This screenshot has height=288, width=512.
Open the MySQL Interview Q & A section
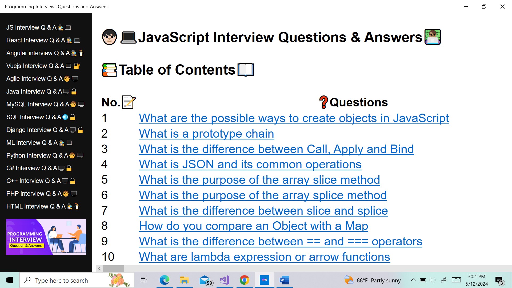[x=38, y=104]
